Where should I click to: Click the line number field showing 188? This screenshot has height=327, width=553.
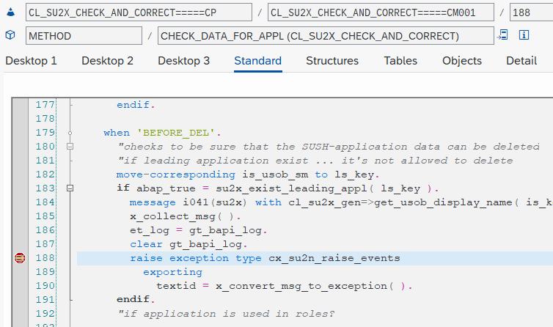tap(531, 12)
